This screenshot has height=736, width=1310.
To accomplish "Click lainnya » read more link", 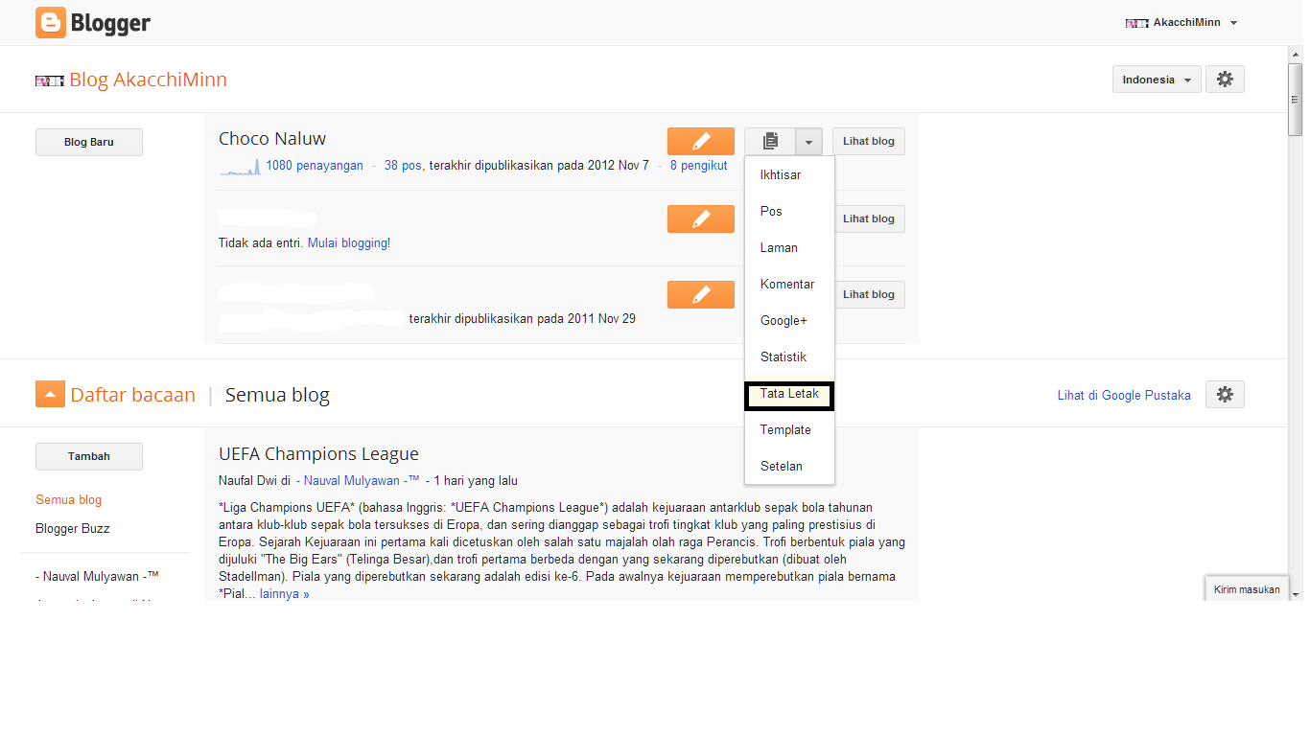I will coord(285,594).
